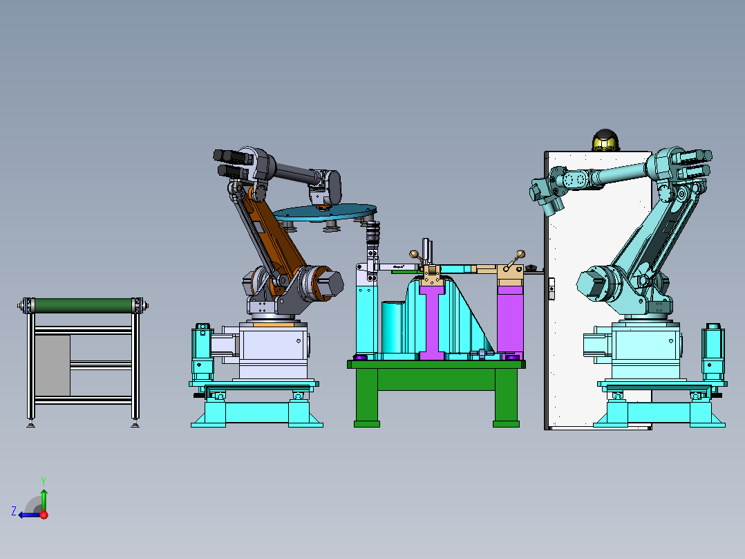Select the blue circular suction disc plate
The width and height of the screenshot is (745, 559).
[325, 211]
